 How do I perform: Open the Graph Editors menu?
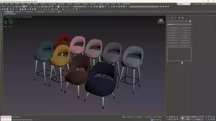pos(52,4)
